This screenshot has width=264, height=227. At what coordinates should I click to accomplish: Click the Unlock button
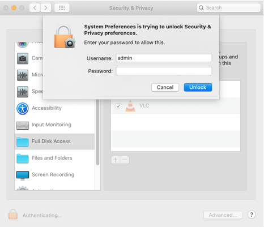pos(198,87)
